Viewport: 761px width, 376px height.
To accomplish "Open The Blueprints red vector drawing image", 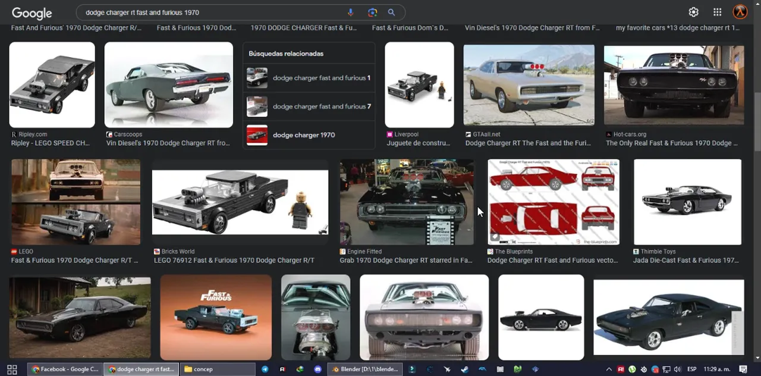I will (554, 202).
